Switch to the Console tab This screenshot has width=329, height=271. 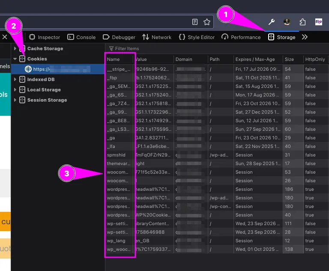[x=81, y=37]
